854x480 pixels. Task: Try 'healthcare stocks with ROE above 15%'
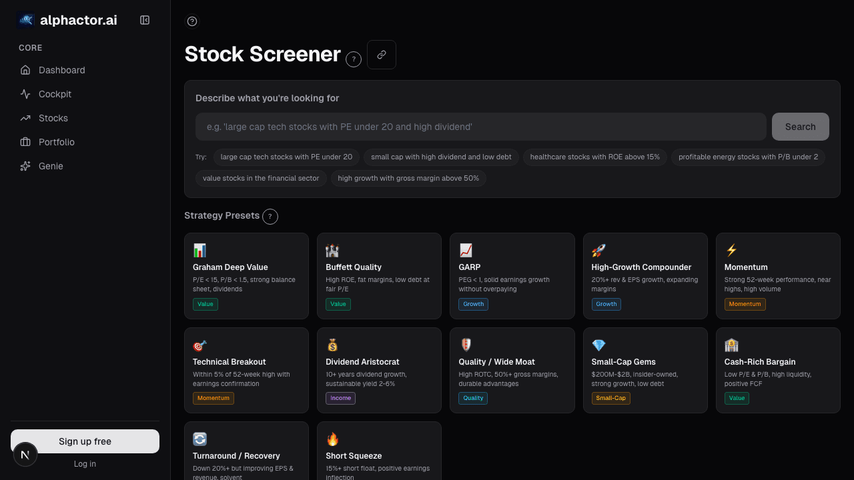tap(594, 157)
